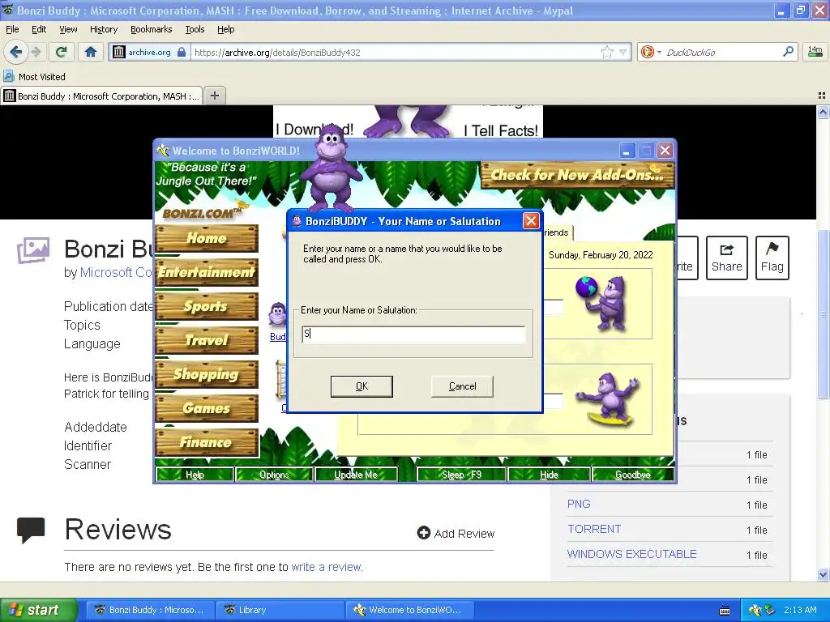Open the Bookmarks menu
Viewport: 830px width, 622px height.
tap(151, 29)
